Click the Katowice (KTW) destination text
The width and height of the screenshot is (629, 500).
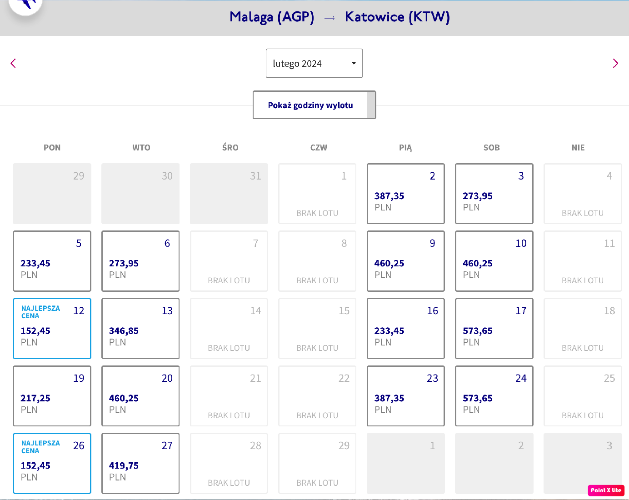pos(397,17)
